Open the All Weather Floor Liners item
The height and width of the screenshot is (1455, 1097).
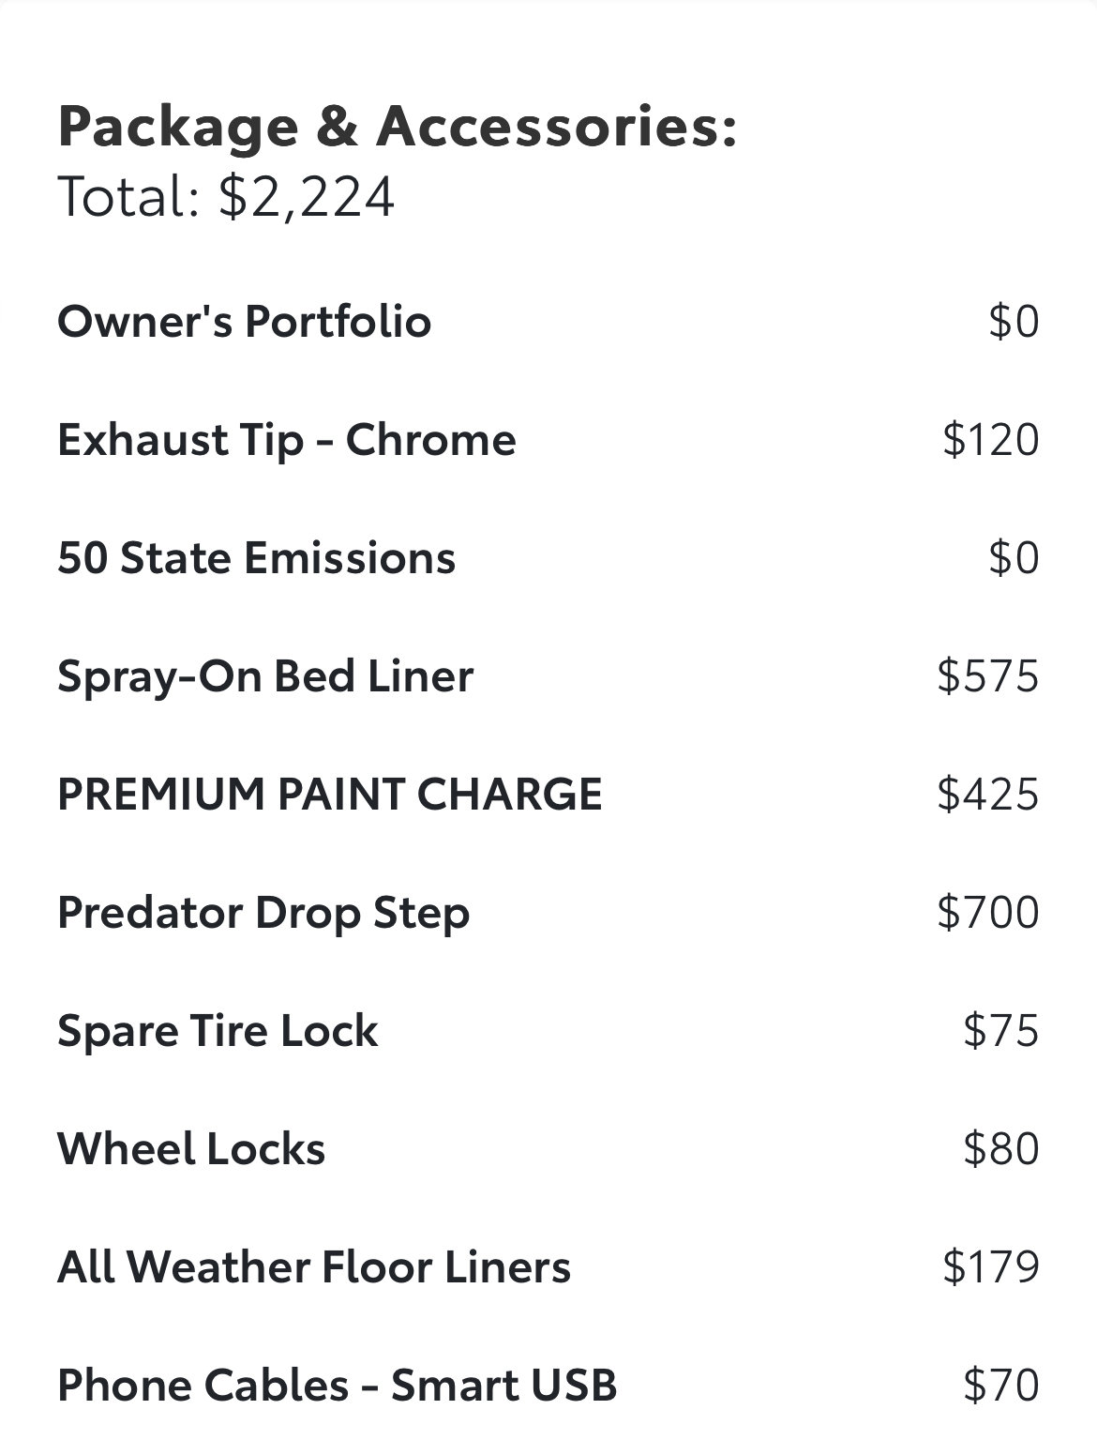313,1267
